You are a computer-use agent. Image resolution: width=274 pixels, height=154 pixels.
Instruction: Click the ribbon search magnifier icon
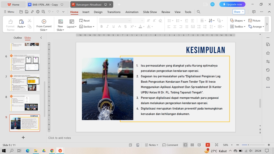(198, 12)
